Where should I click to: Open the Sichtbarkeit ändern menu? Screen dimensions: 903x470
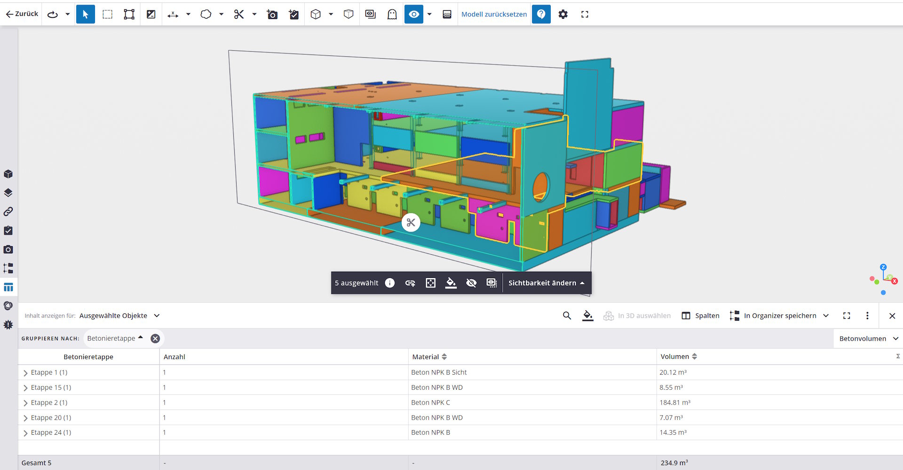point(546,283)
